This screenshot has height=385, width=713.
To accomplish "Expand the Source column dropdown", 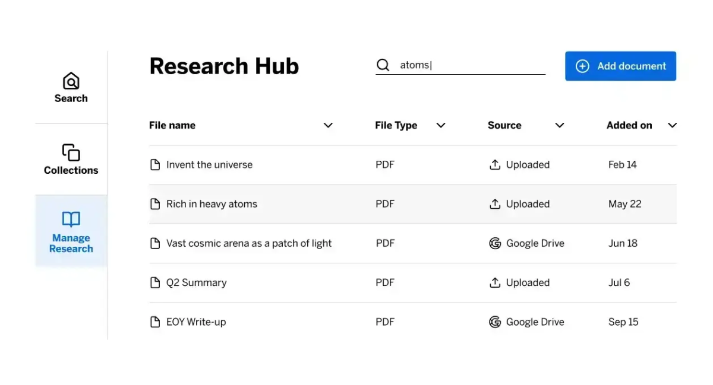I will coord(559,125).
